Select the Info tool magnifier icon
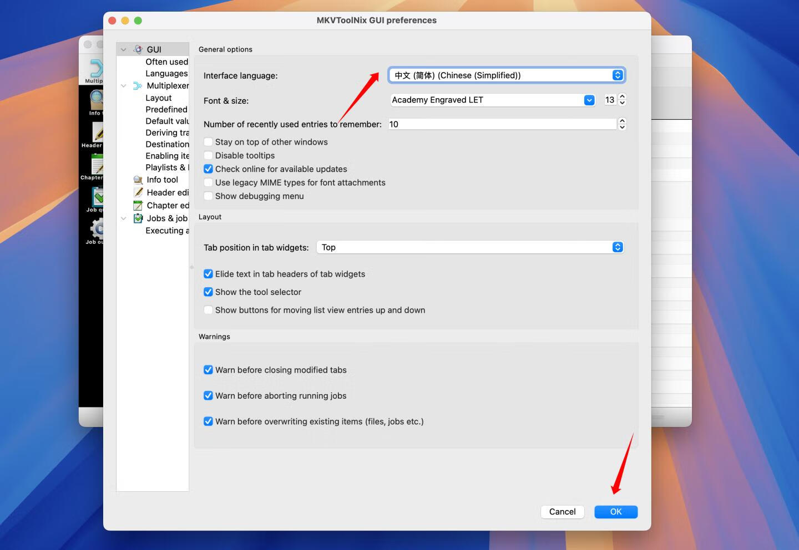The height and width of the screenshot is (550, 799). [x=138, y=180]
